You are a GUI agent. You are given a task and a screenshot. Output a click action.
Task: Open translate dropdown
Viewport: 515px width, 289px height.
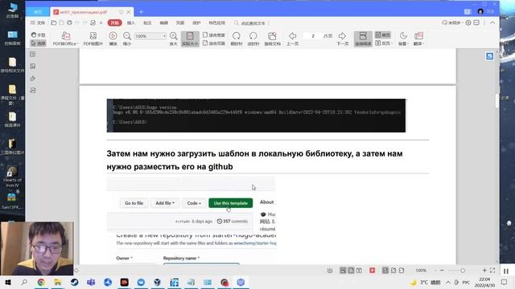[x=418, y=39]
